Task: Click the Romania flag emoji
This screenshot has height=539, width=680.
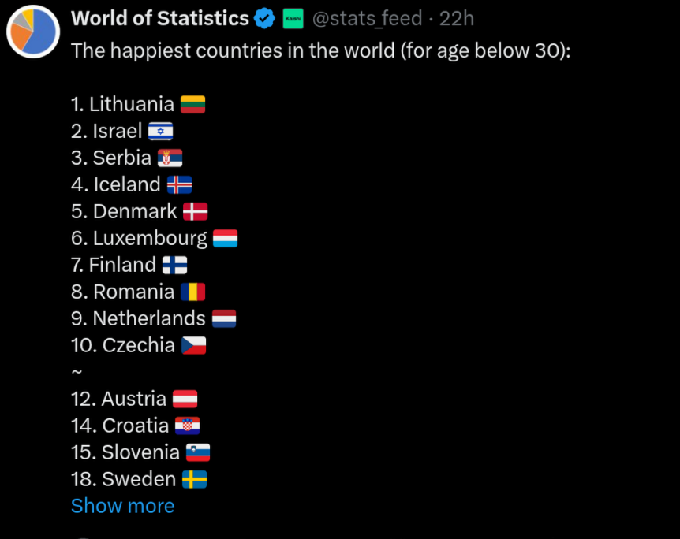Action: pyautogui.click(x=193, y=292)
